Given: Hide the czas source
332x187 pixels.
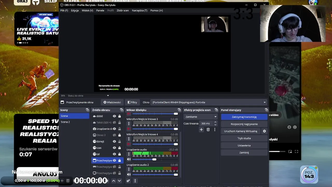Looking at the screenshot, I should [x=114, y=148].
